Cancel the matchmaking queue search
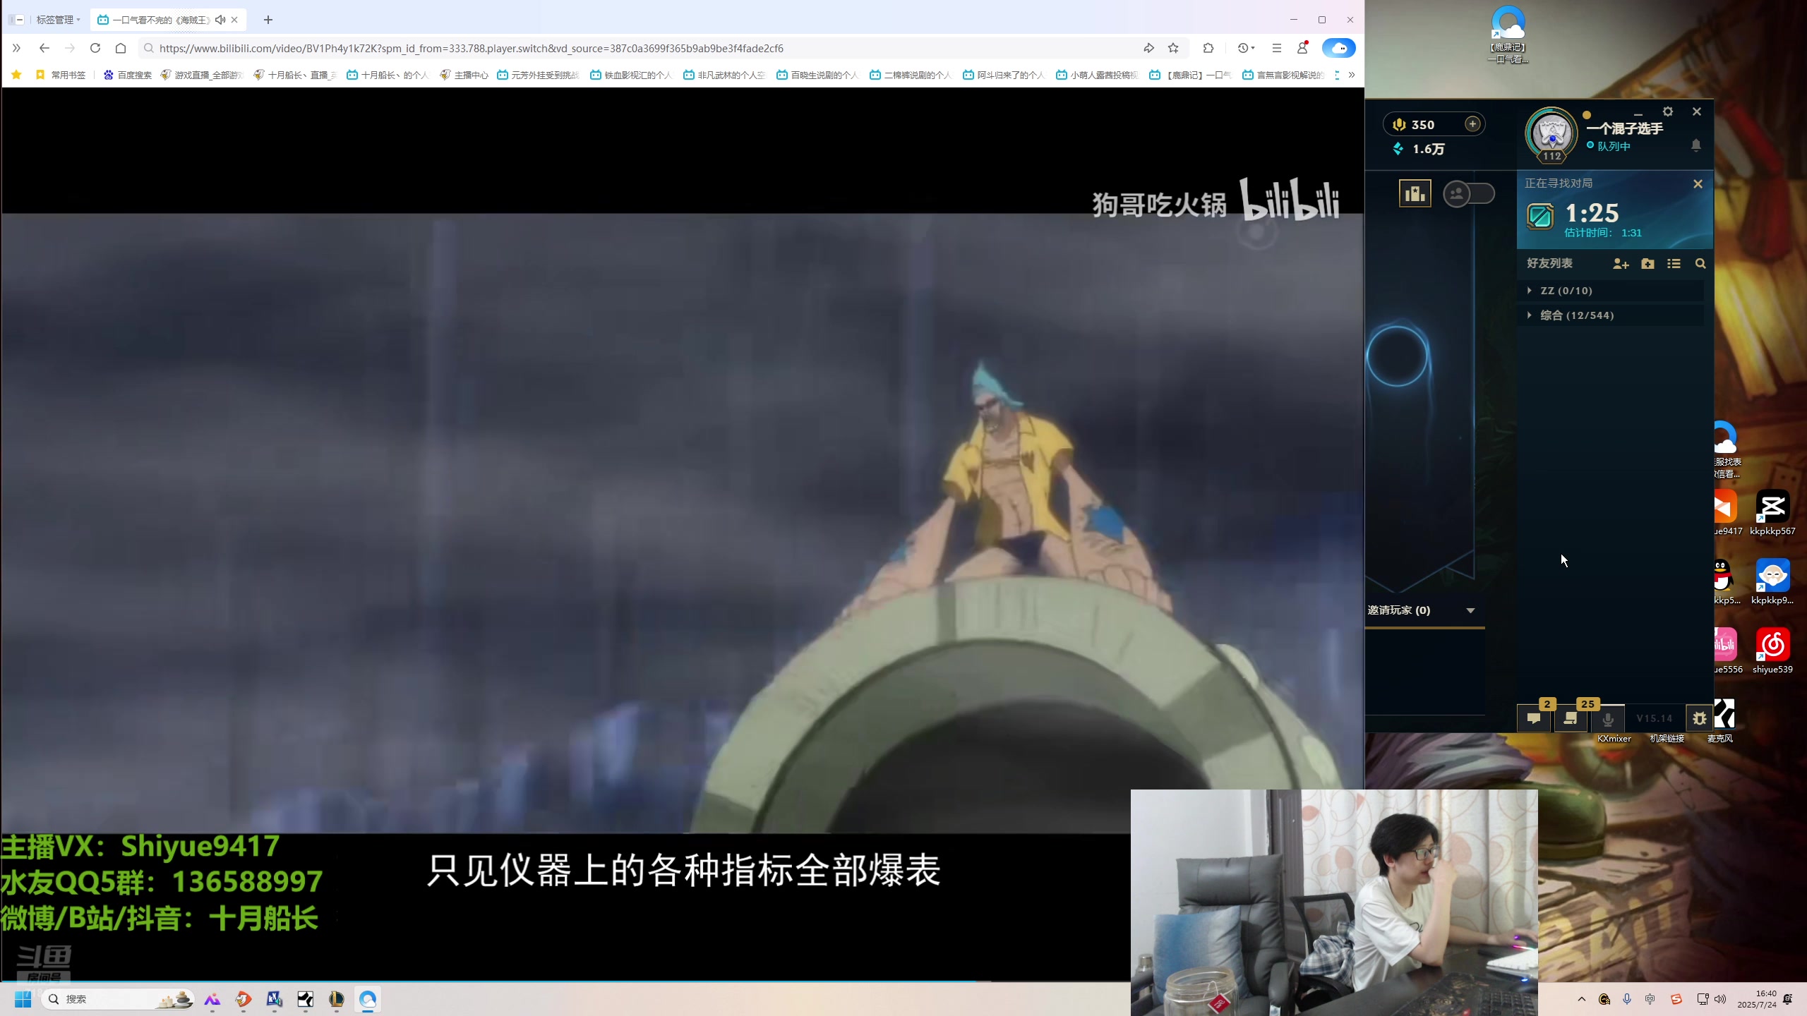This screenshot has height=1016, width=1807. click(x=1698, y=183)
